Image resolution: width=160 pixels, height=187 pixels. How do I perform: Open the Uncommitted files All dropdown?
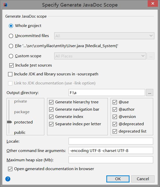tap(104, 36)
